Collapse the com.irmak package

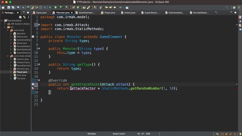coord(8,30)
